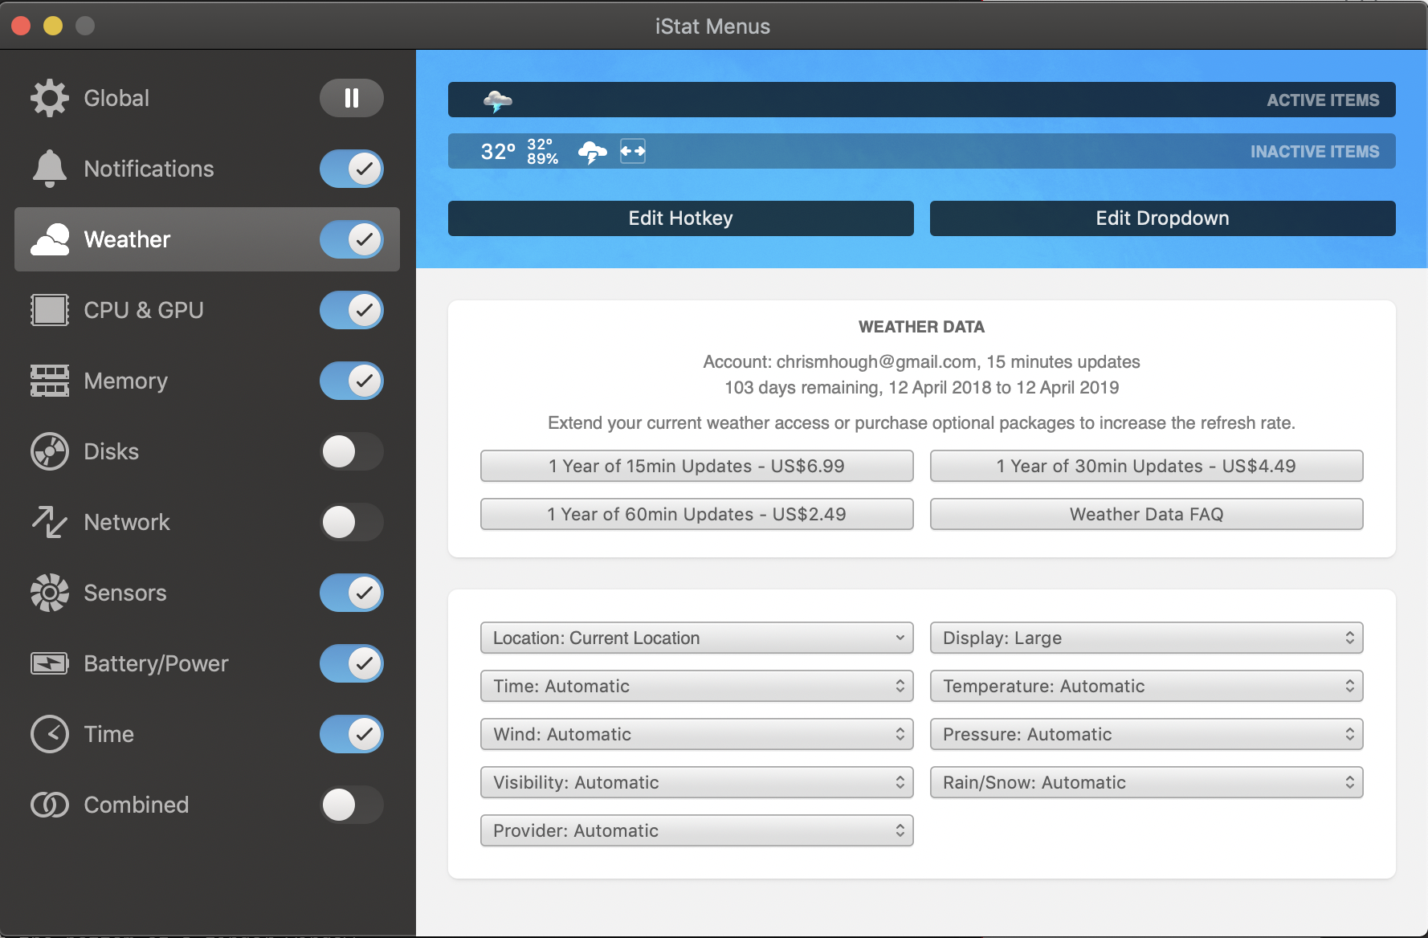Viewport: 1428px width, 938px height.
Task: Click the iStat Menus window title
Action: [x=713, y=27]
